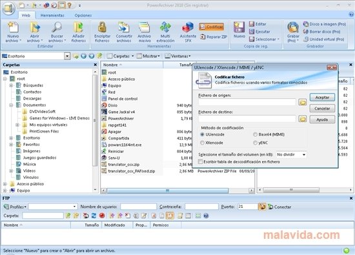Start Convertir archivos tool
This screenshot has height=255, width=355.
124,32
